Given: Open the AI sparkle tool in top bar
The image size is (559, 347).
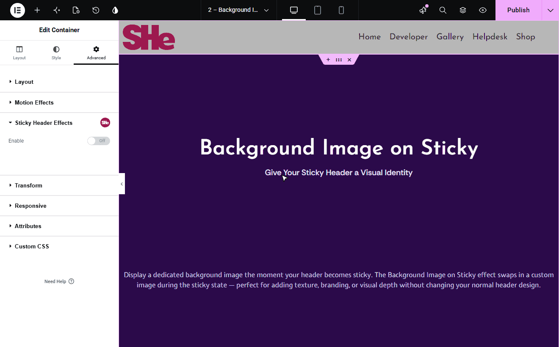Looking at the screenshot, I should [57, 10].
